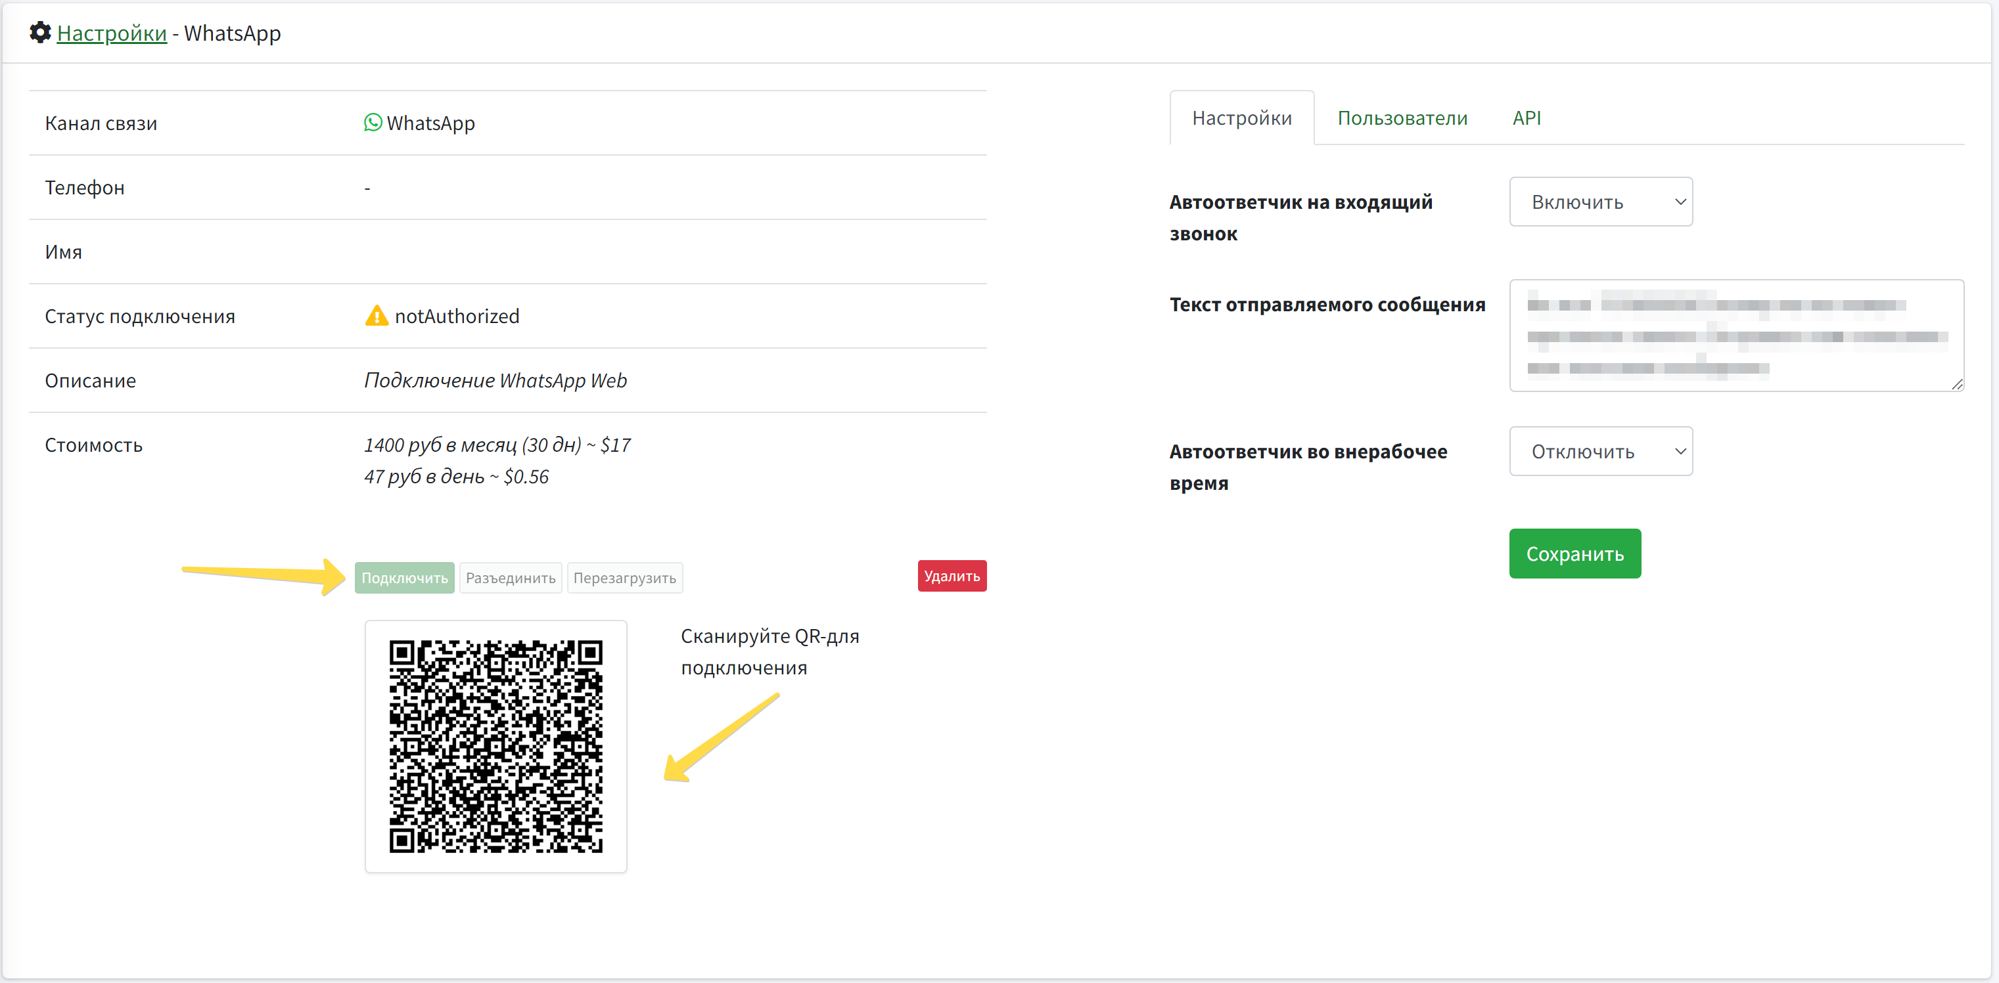Click the green WhatsApp logo icon
This screenshot has width=1999, height=983.
373,123
